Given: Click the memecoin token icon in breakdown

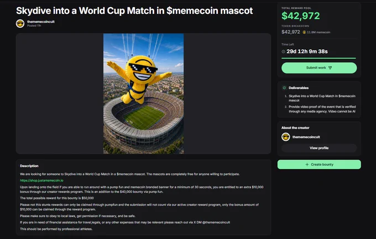Looking at the screenshot, I should coord(304,32).
